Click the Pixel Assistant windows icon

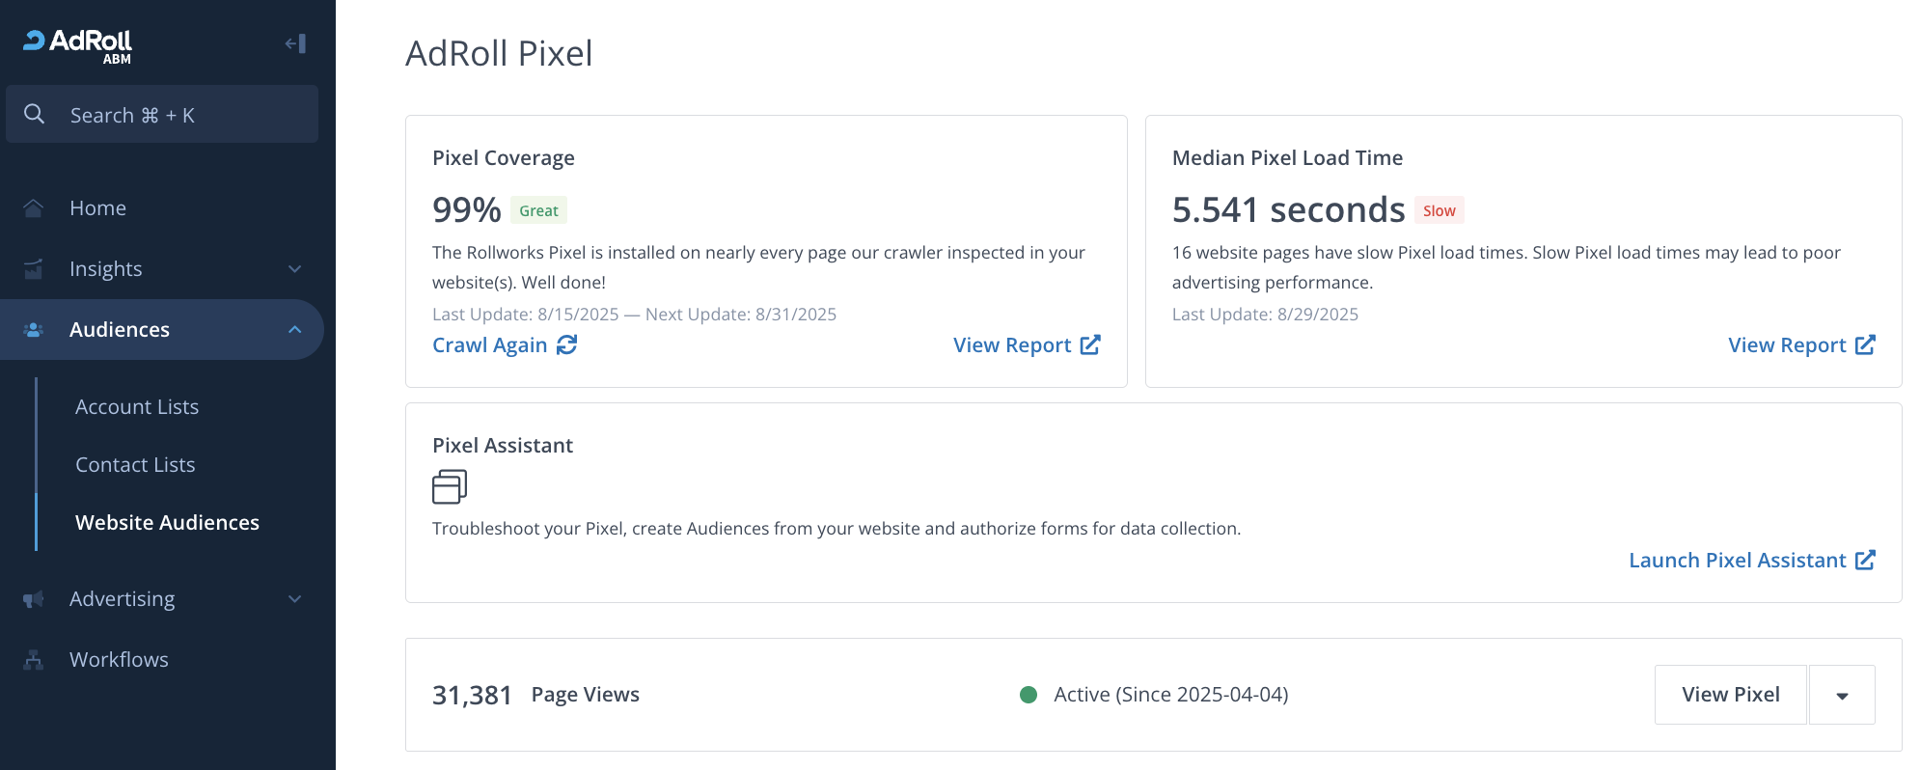point(450,487)
